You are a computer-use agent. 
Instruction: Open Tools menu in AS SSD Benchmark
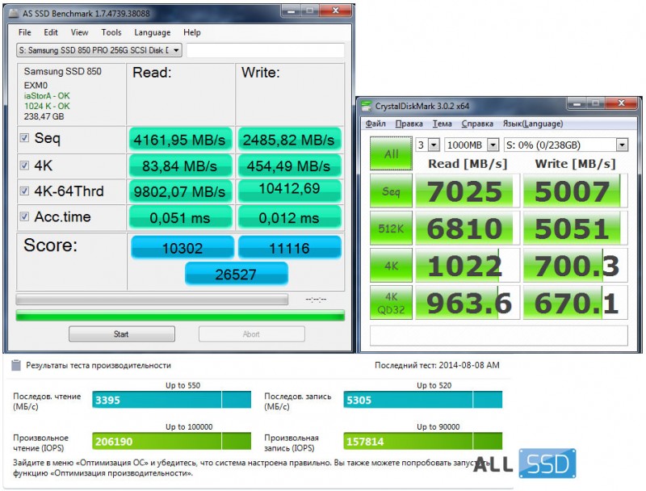(111, 32)
